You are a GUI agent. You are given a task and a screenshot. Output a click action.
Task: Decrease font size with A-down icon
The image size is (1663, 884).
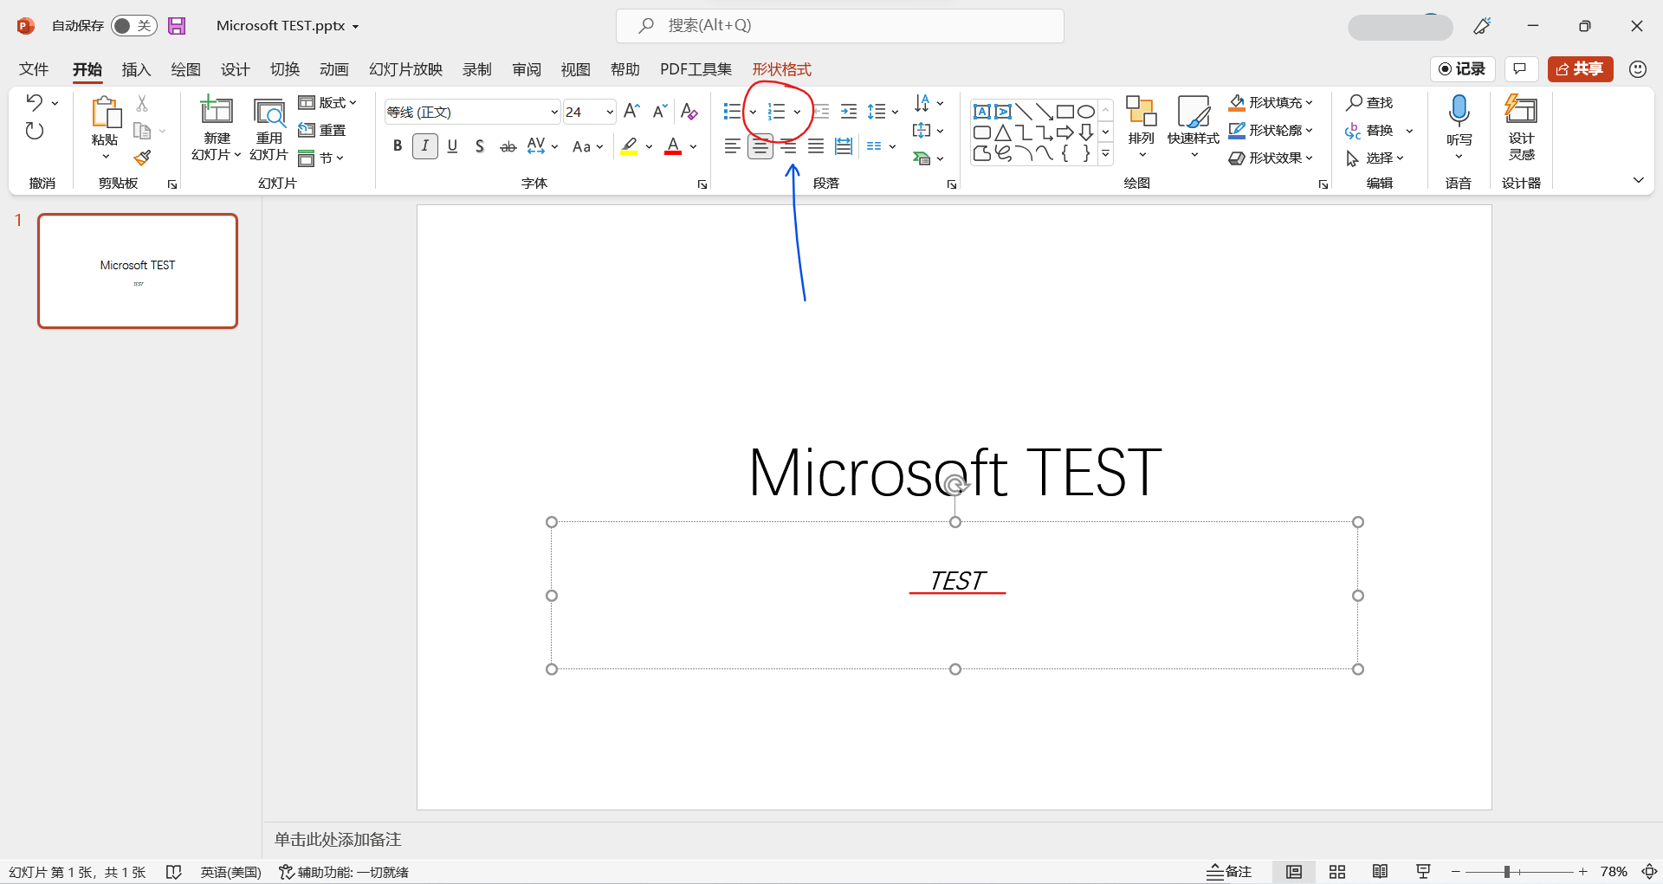tap(660, 111)
